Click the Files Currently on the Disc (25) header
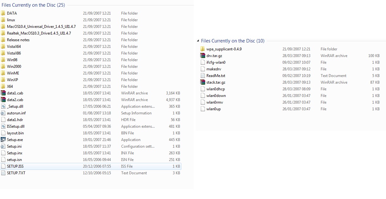 point(33,5)
